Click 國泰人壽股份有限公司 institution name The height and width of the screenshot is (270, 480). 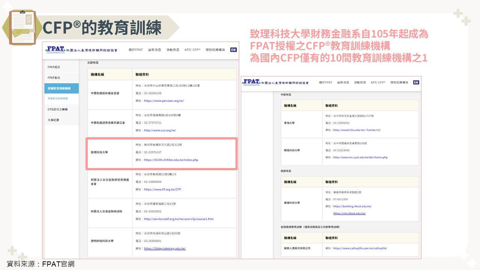[x=297, y=248]
